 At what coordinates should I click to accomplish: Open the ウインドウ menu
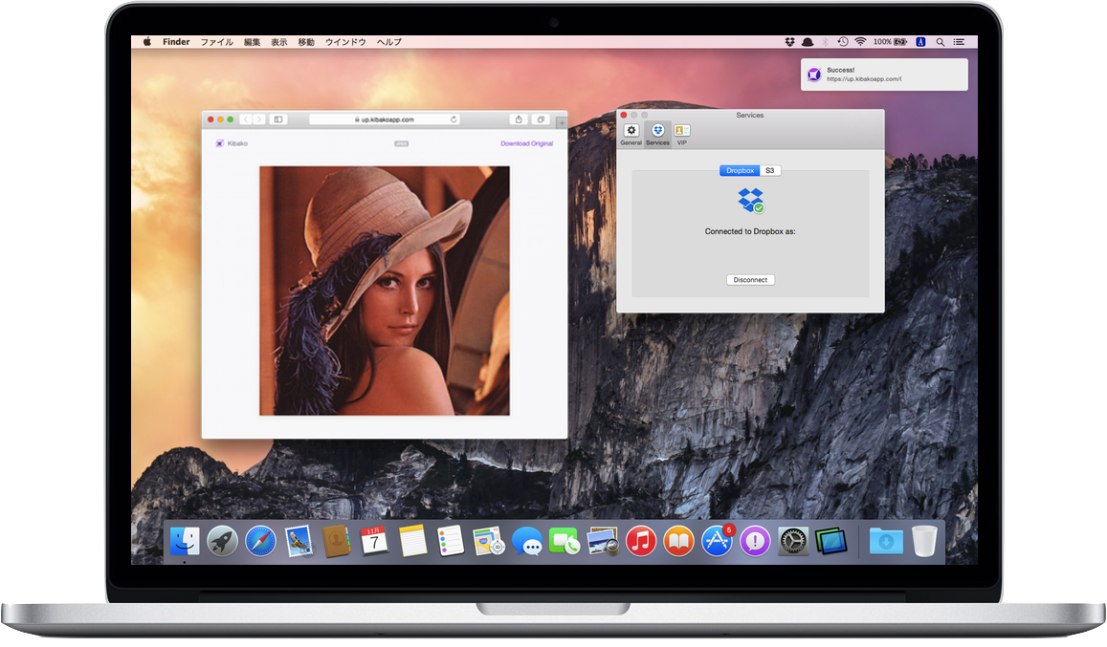click(345, 42)
